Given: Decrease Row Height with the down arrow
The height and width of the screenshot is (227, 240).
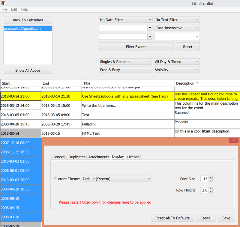Looking at the screenshot, I should coord(210,192).
